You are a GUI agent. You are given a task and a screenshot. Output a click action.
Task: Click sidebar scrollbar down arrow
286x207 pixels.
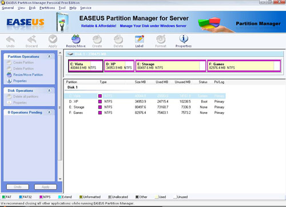(x=60, y=179)
